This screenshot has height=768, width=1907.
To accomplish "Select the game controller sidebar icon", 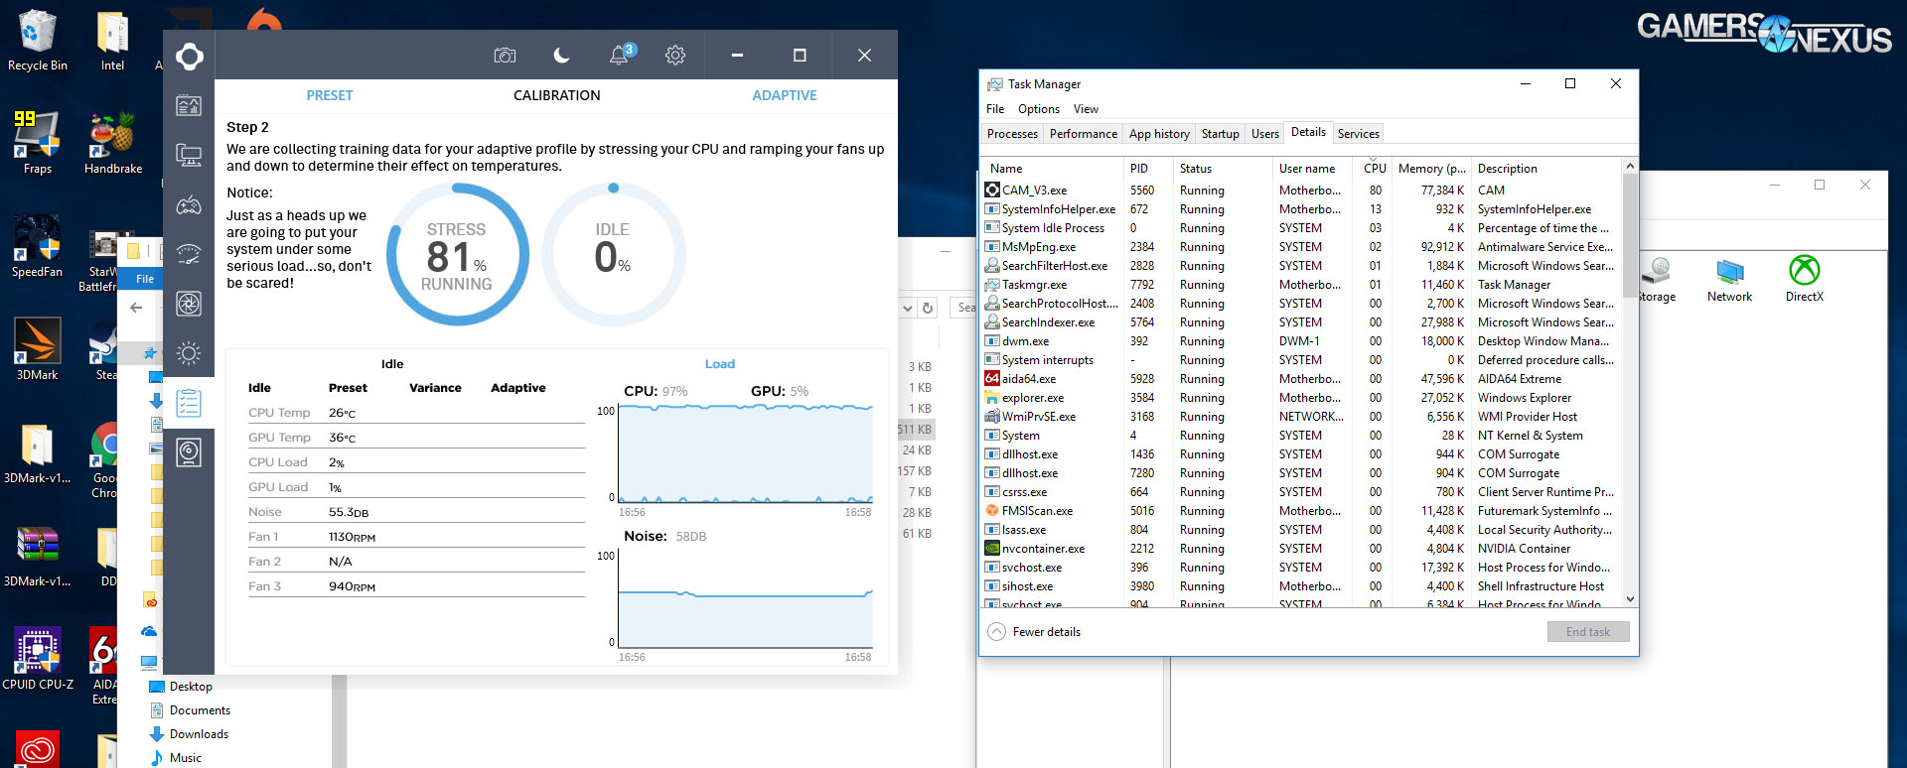I will (x=189, y=205).
